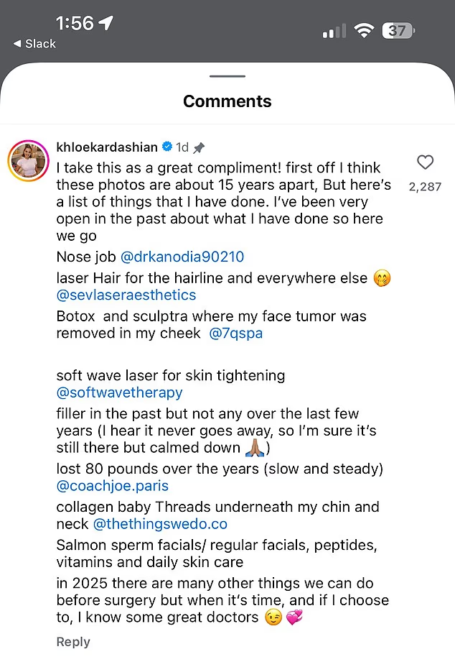Viewport: 455px width, 662px height.
Task: Tap Reply under the comment
Action: pos(73,641)
